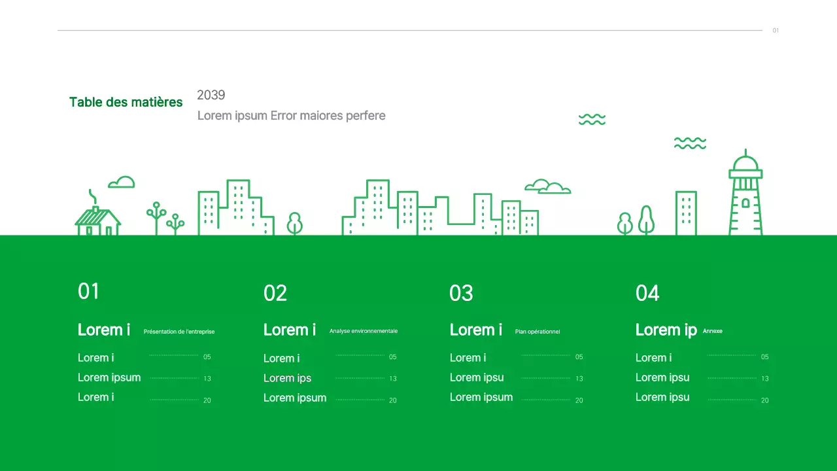This screenshot has width=837, height=471.
Task: Click the '2039' year text
Action: point(211,96)
